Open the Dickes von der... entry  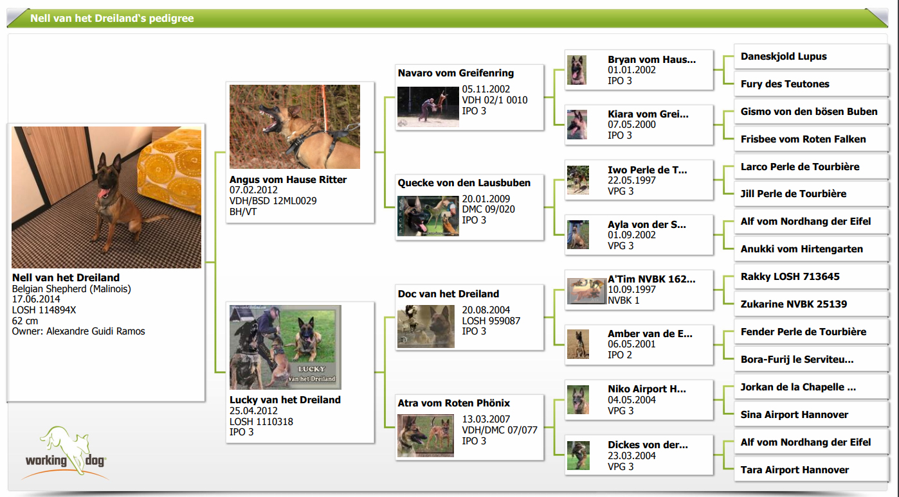648,445
